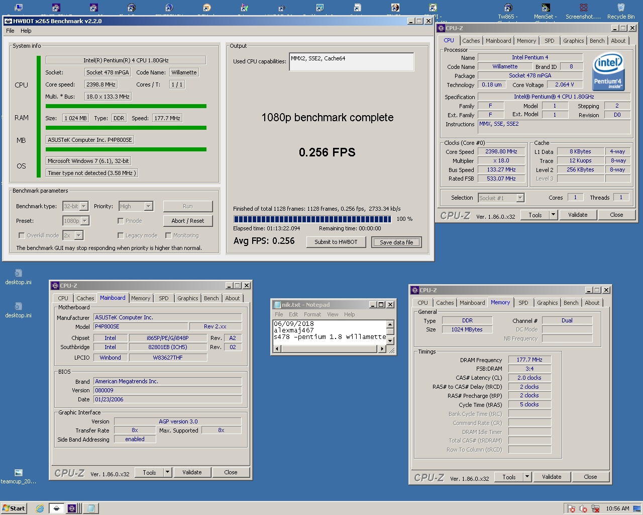Click Notepad vertical scrollbar down arrow

pyautogui.click(x=390, y=341)
